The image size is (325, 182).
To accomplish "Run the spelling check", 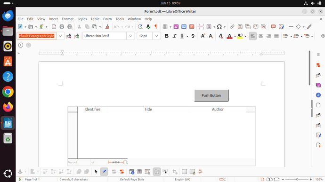I will [x=148, y=27].
